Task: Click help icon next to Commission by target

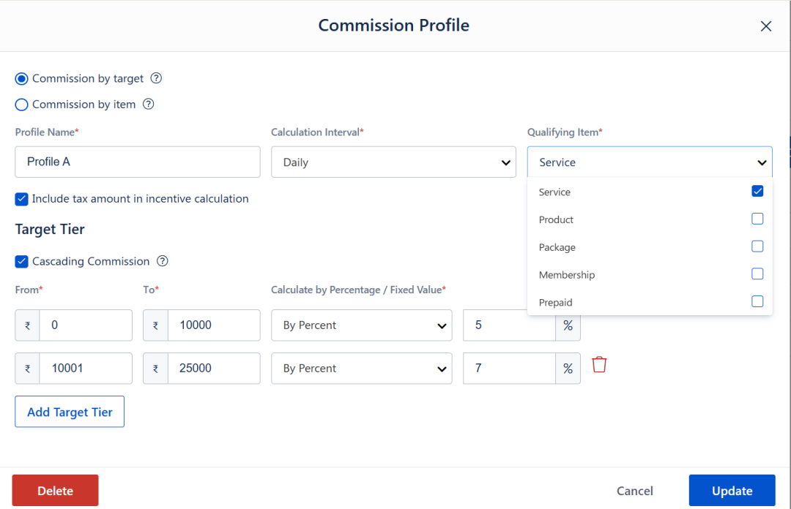Action: (x=156, y=78)
